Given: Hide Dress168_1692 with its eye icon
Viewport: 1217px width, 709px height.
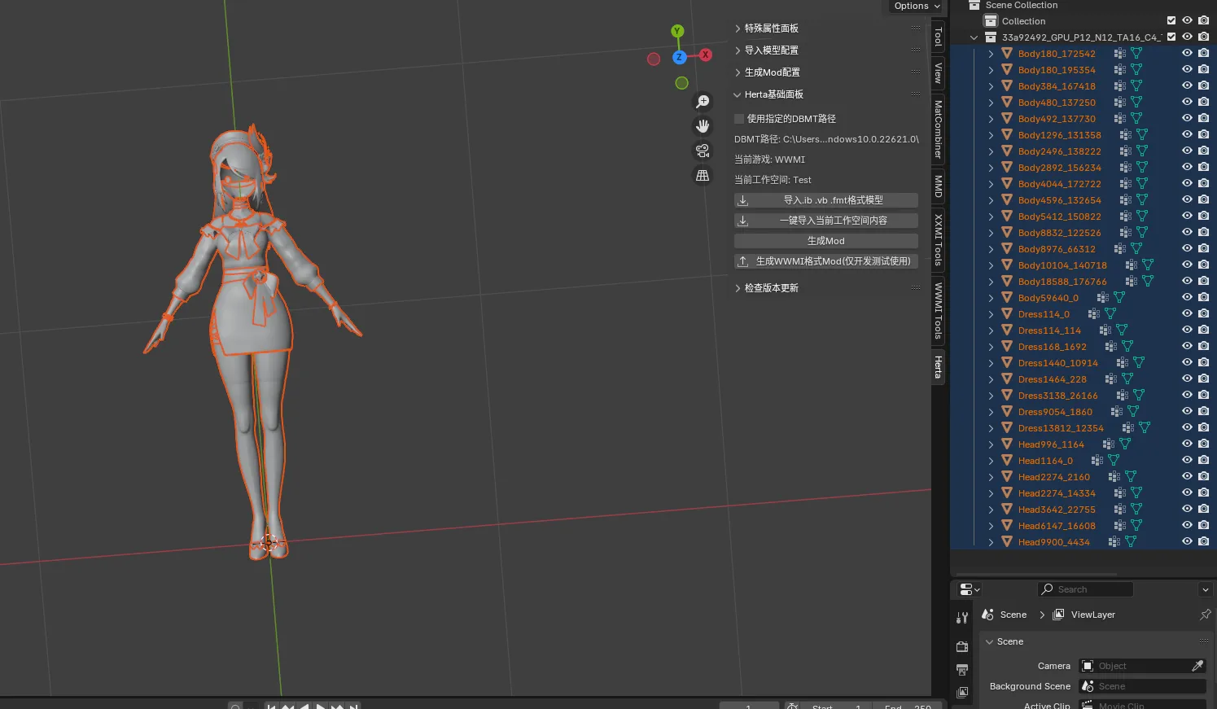Looking at the screenshot, I should tap(1187, 346).
